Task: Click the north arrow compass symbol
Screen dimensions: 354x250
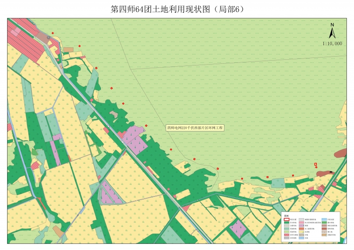Action: coord(332,31)
